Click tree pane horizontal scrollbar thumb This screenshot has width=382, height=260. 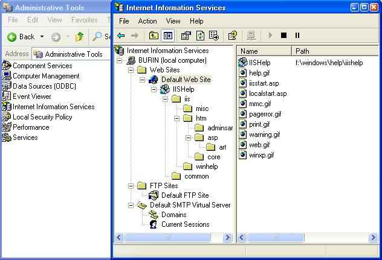[x=167, y=238]
